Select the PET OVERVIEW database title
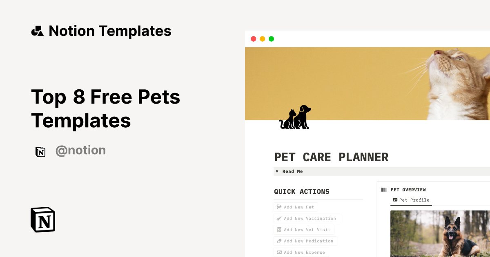490x257 pixels. [408, 189]
